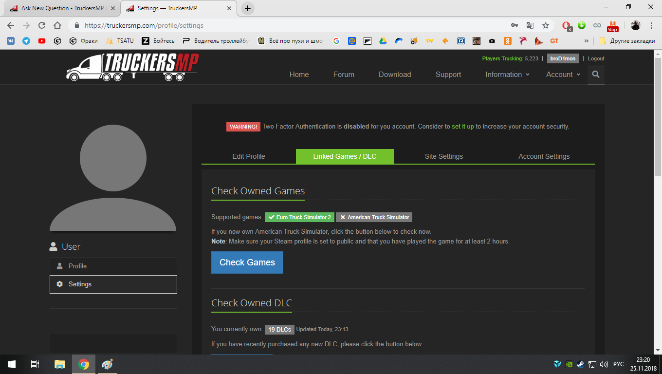Screen dimensions: 662x374
Task: Expand the Information dropdown menu
Action: pos(507,75)
